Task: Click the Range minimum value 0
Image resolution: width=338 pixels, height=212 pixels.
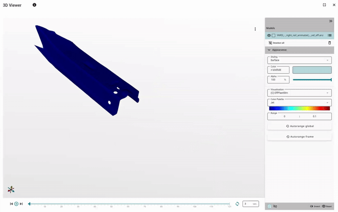Action: coord(284,117)
